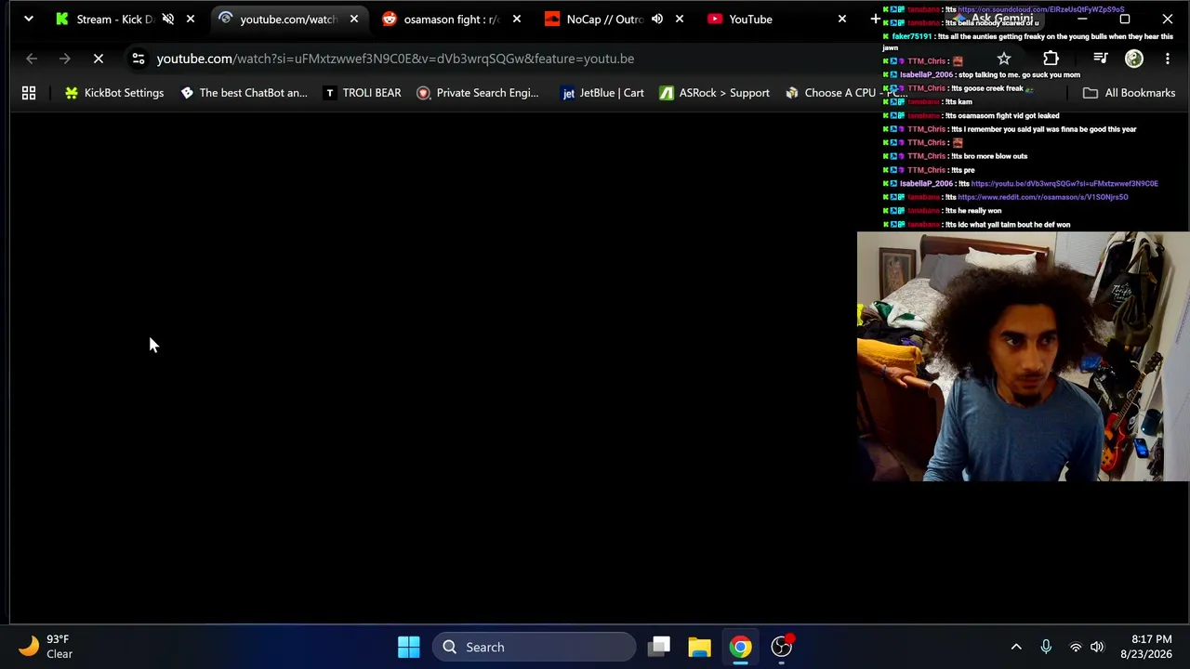The width and height of the screenshot is (1190, 669).
Task: Open the media controls playlist icon
Action: [1101, 59]
